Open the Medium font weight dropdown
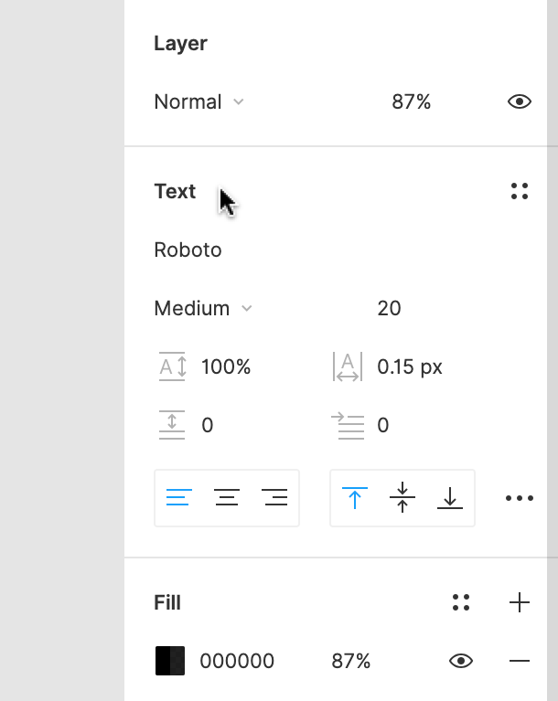 tap(202, 308)
